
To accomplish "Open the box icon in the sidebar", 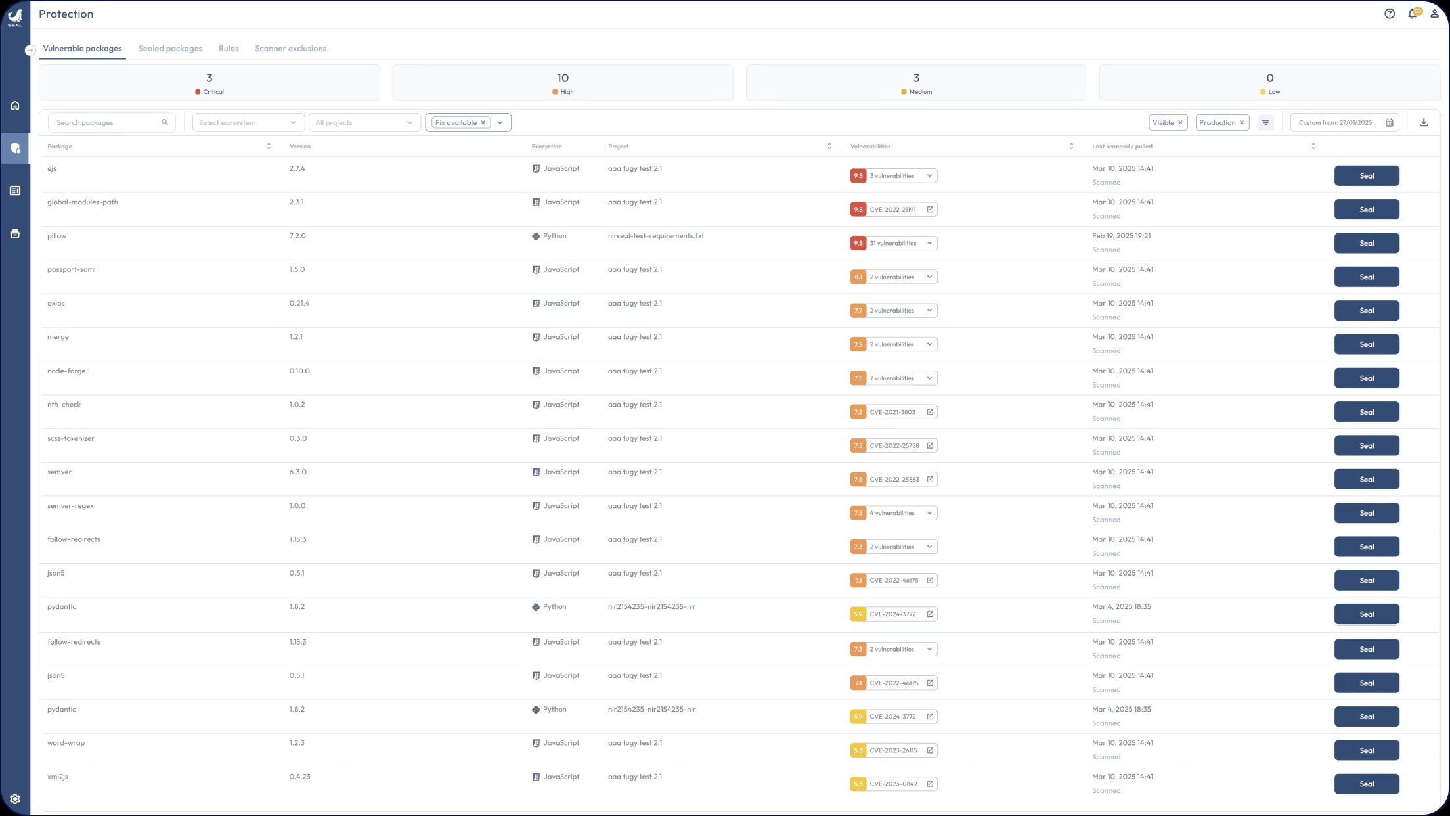I will [15, 234].
